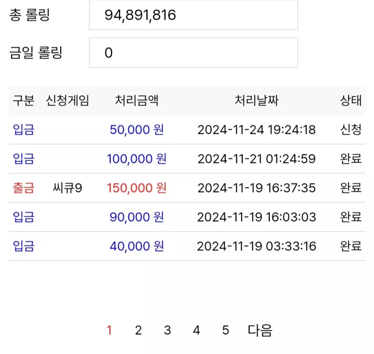374x354 pixels.
Task: Select the 50,000 원 deposit row
Action: (187, 129)
